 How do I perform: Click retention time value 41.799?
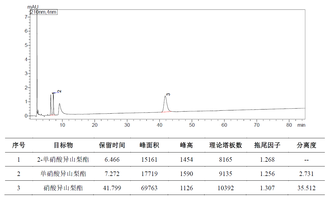pos(112,188)
